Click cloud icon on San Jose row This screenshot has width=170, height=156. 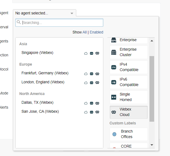tap(86, 112)
